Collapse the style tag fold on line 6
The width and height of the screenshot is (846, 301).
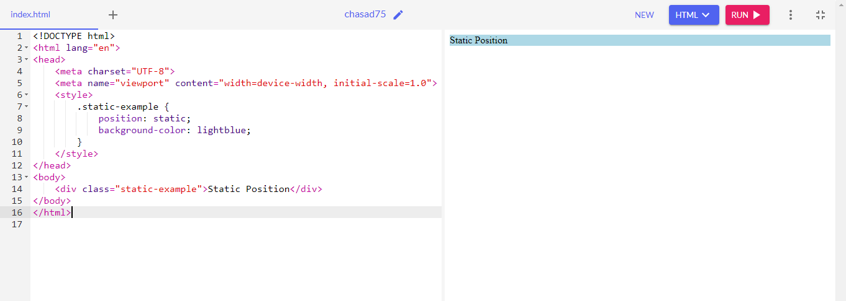(27, 95)
